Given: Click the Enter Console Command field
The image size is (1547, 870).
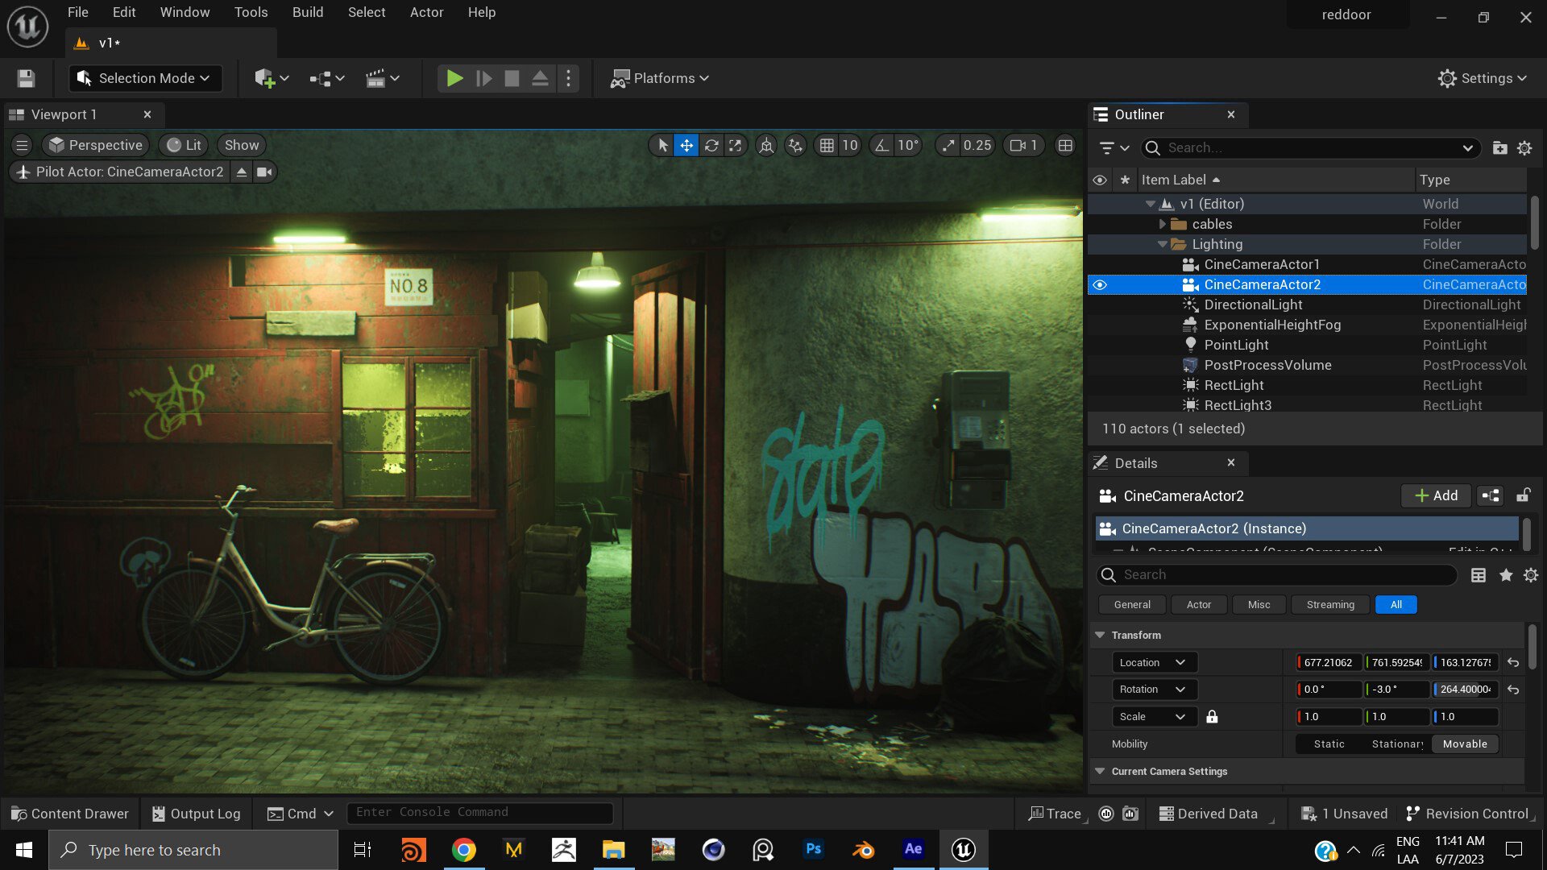Looking at the screenshot, I should (x=479, y=813).
